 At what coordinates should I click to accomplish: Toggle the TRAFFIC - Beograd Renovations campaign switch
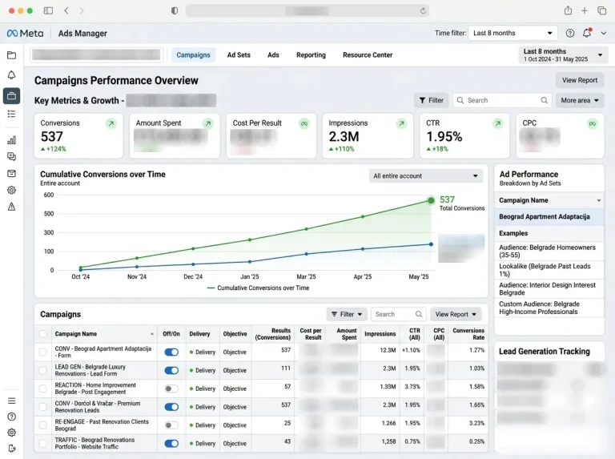[x=171, y=443]
